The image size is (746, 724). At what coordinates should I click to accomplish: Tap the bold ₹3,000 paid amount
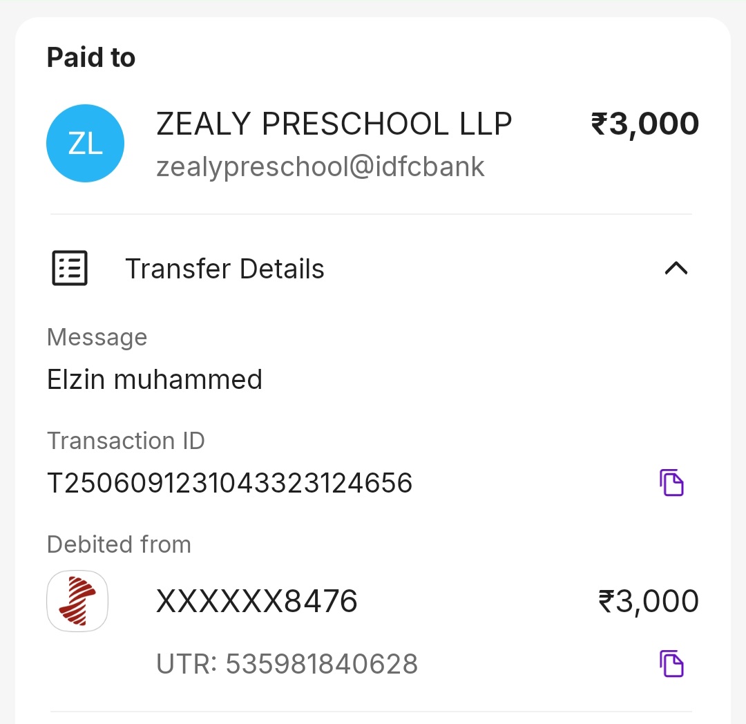645,124
